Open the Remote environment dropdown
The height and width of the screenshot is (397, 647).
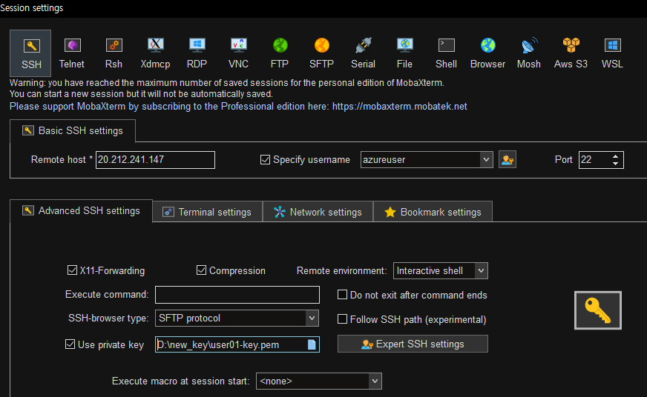coord(481,271)
